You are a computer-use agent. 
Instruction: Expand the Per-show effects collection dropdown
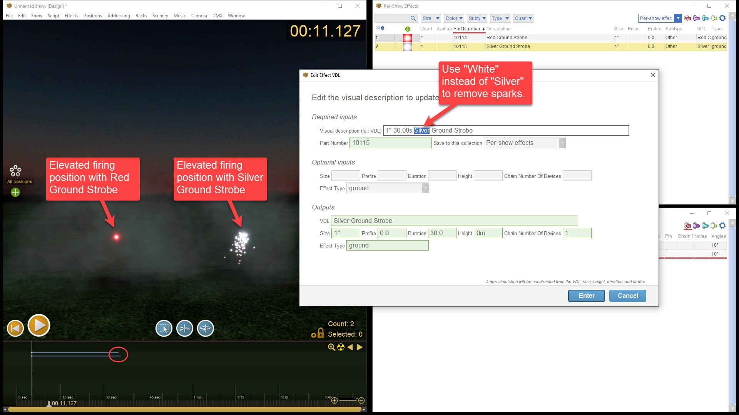point(678,18)
